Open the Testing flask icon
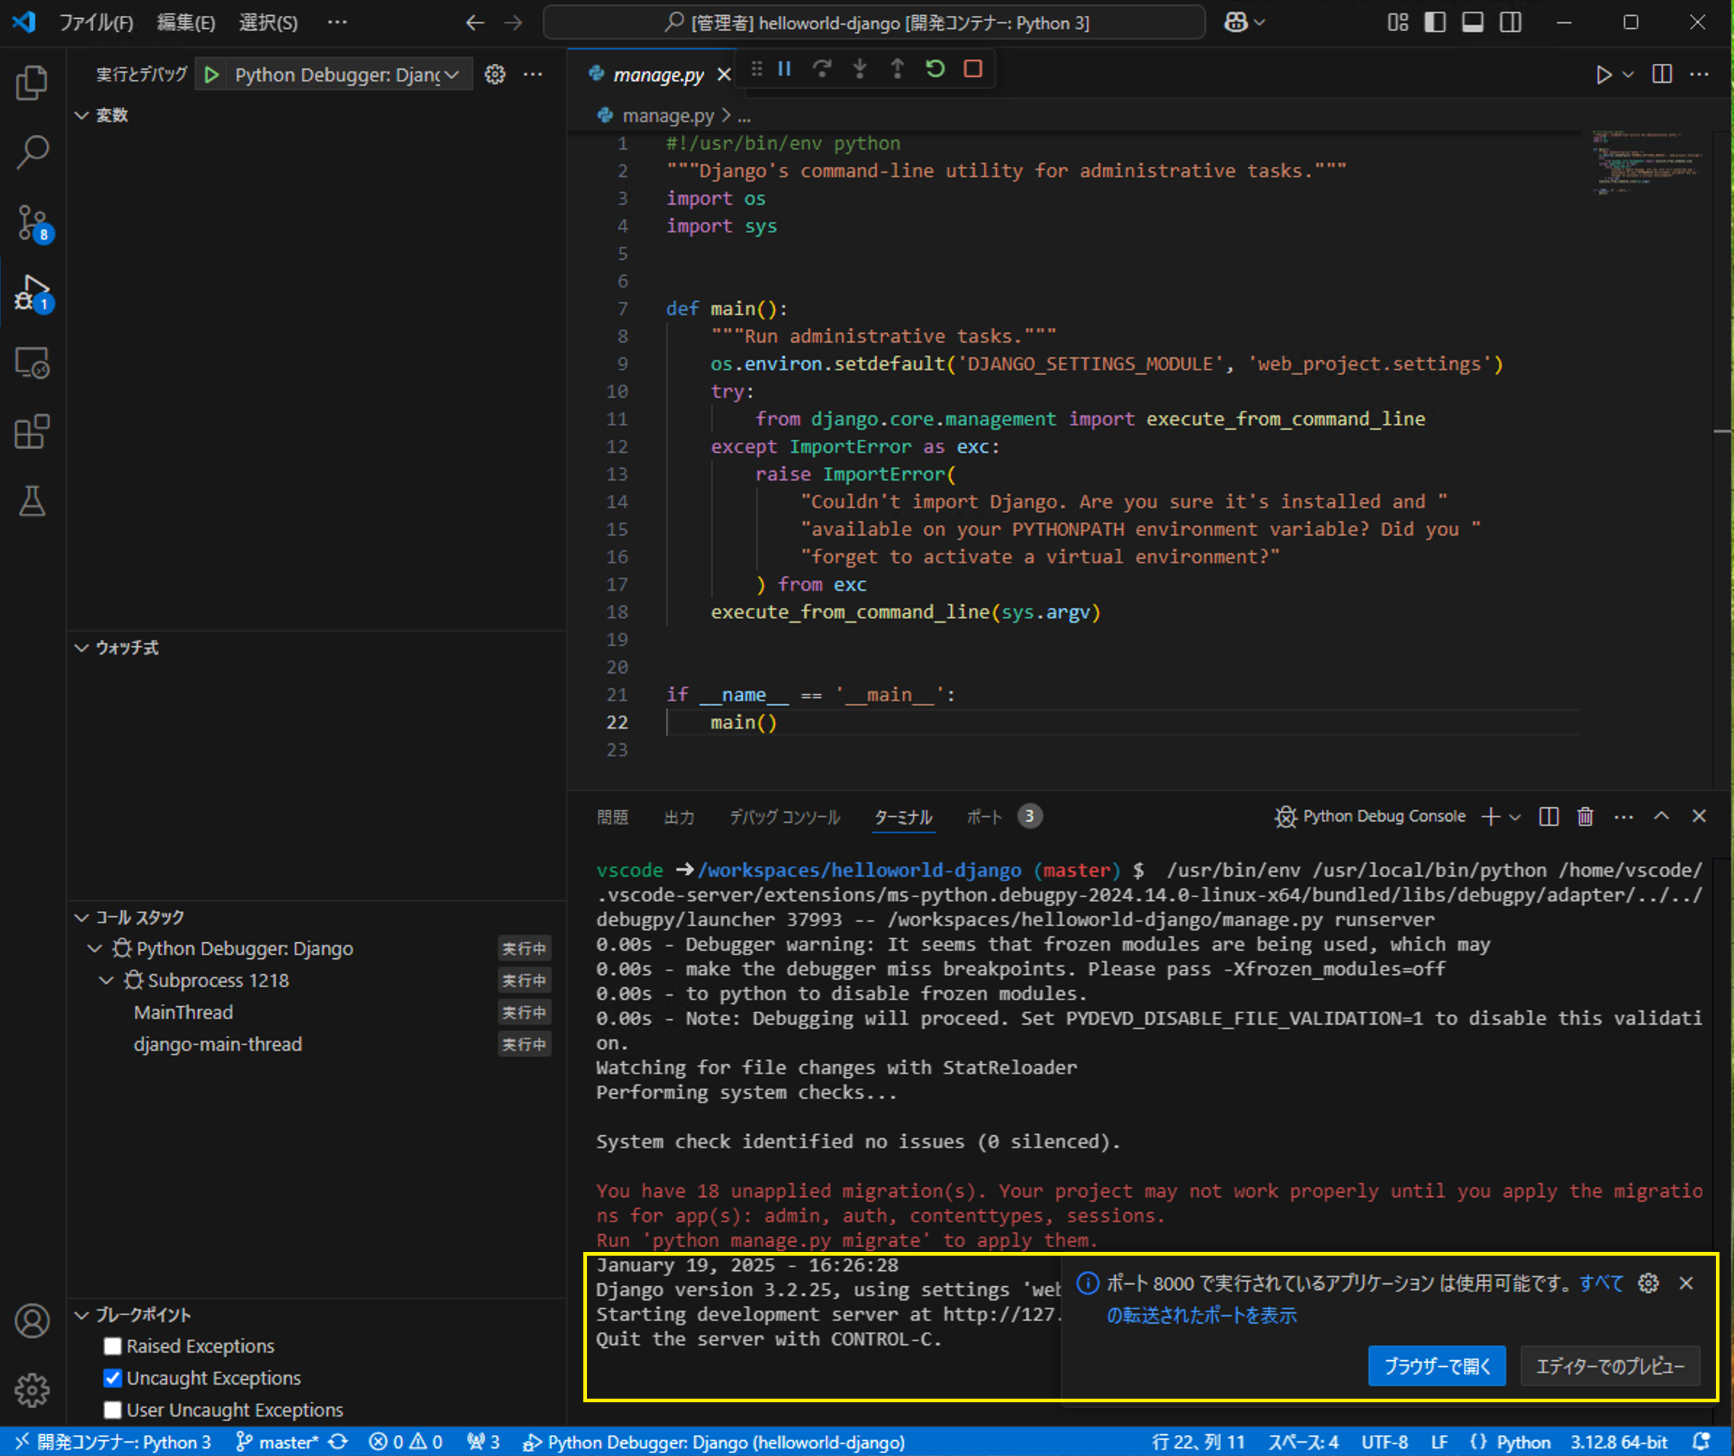Screen dimensions: 1734x1456 [32, 501]
